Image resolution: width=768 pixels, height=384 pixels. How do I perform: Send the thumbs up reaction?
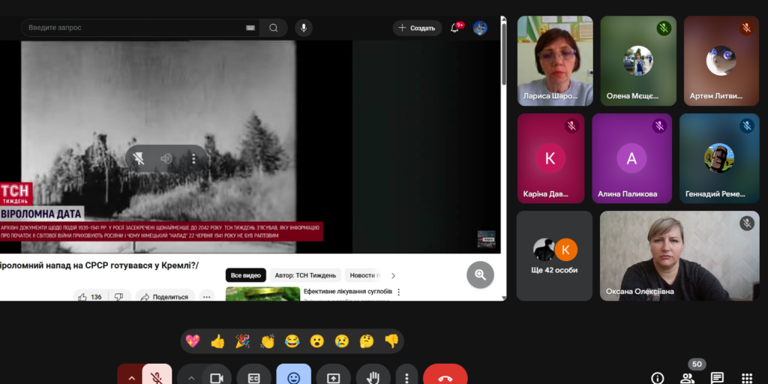(217, 341)
